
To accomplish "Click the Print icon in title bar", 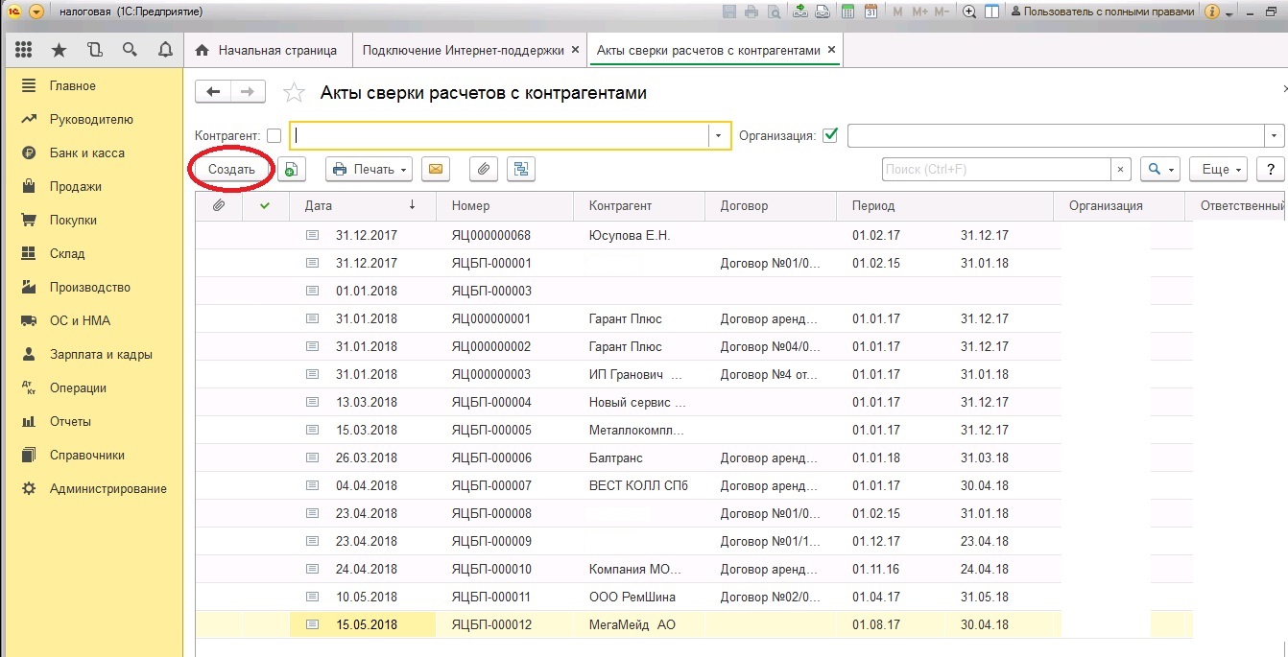I will [751, 12].
